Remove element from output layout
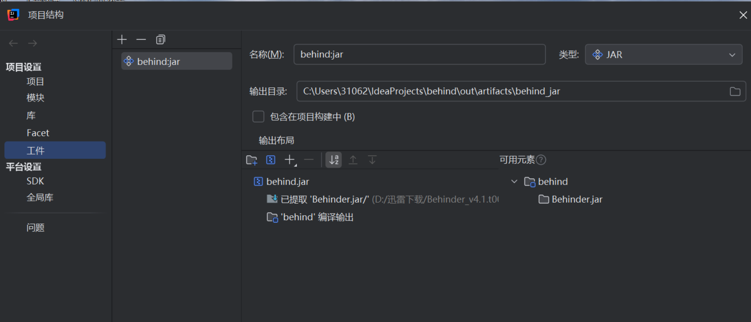 coord(309,160)
